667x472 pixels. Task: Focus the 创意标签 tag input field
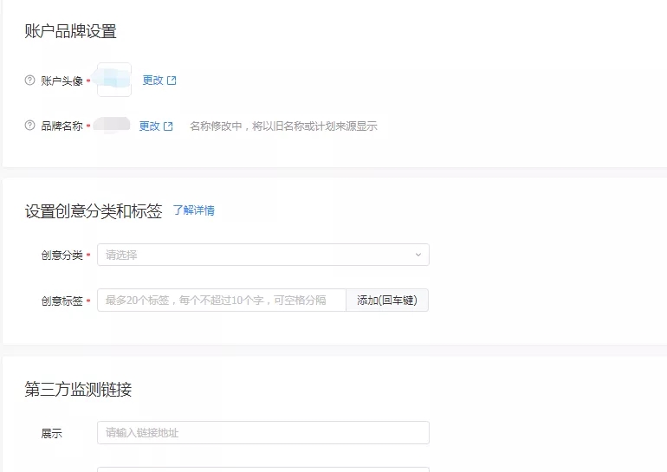click(222, 301)
